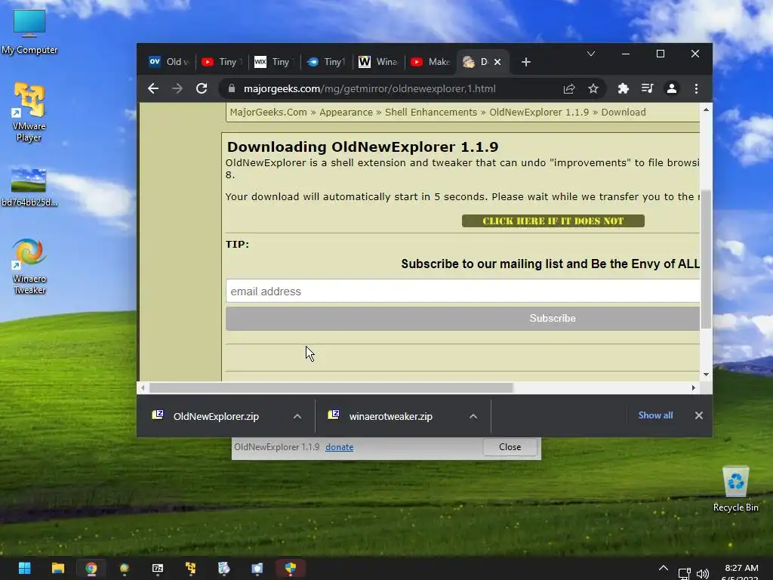The height and width of the screenshot is (580, 773).
Task: Click horizontal scrollbar left arrow
Action: (x=143, y=387)
